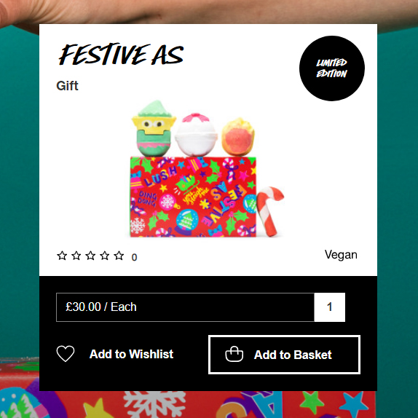The image size is (418, 418).
Task: Click the candy cane in product image
Action: (269, 211)
